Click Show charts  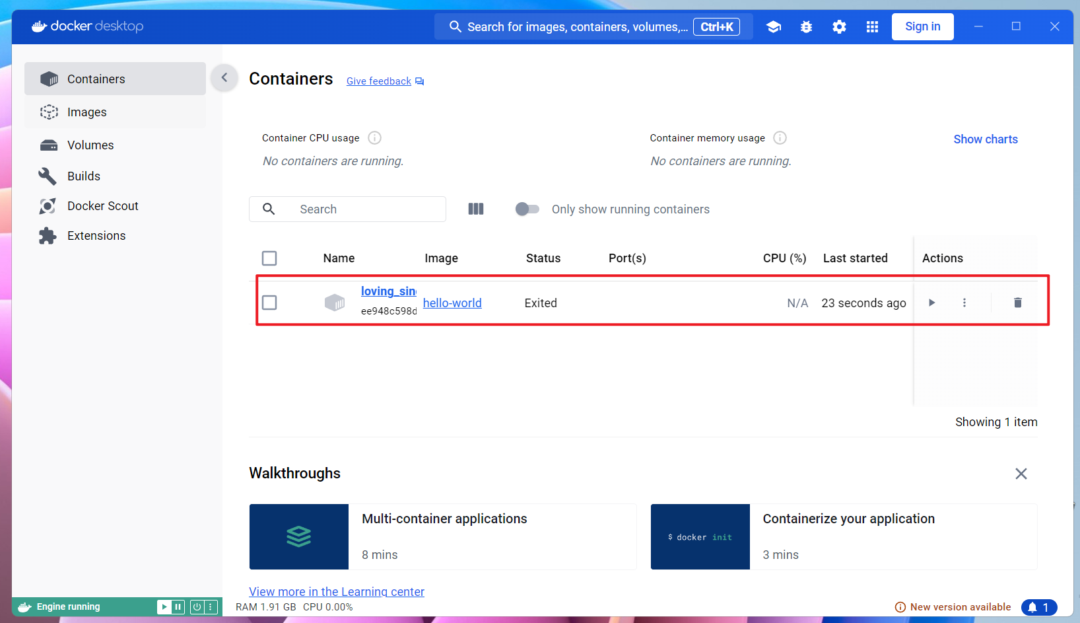tap(986, 139)
